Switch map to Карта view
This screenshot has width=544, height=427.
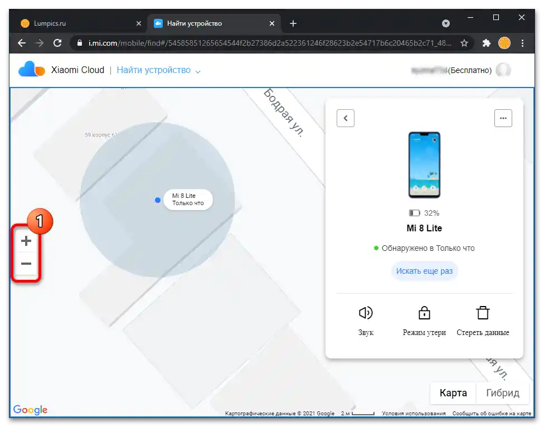[453, 392]
